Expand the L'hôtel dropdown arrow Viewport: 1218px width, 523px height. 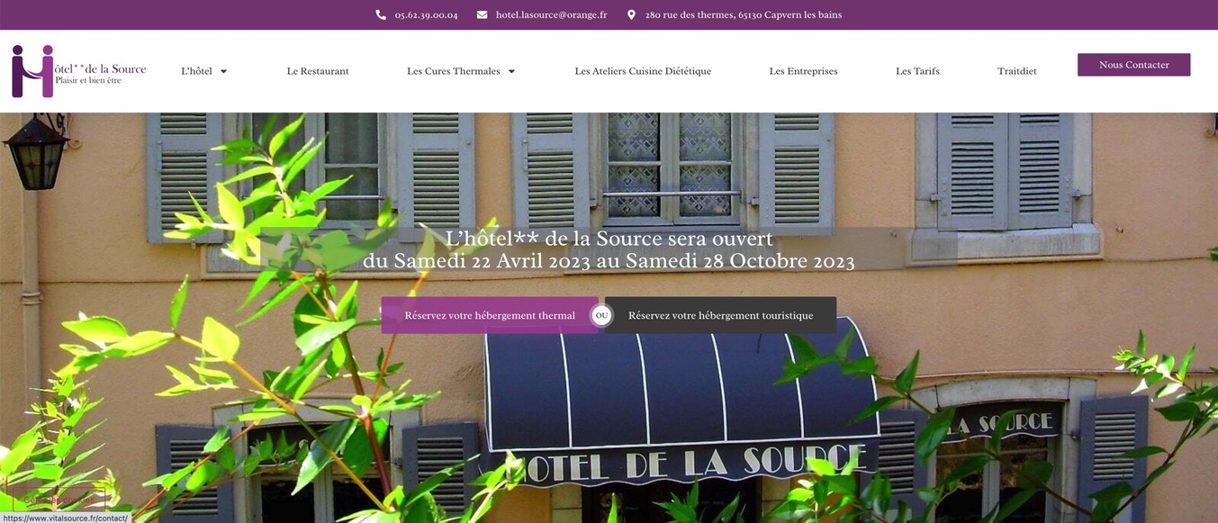click(x=224, y=71)
